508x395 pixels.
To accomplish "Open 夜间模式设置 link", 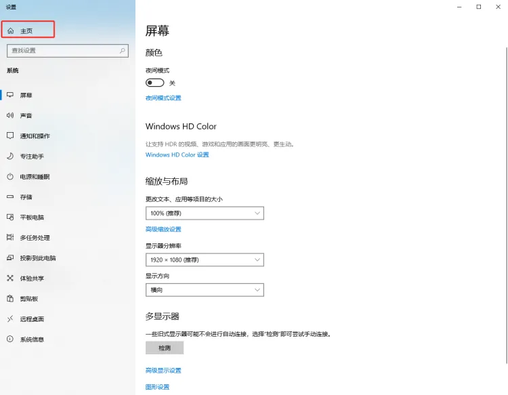I will pyautogui.click(x=163, y=98).
